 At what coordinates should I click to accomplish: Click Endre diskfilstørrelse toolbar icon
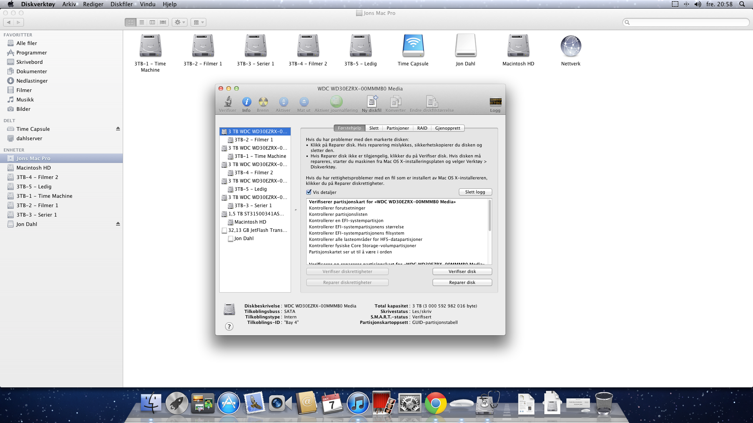coord(432,104)
